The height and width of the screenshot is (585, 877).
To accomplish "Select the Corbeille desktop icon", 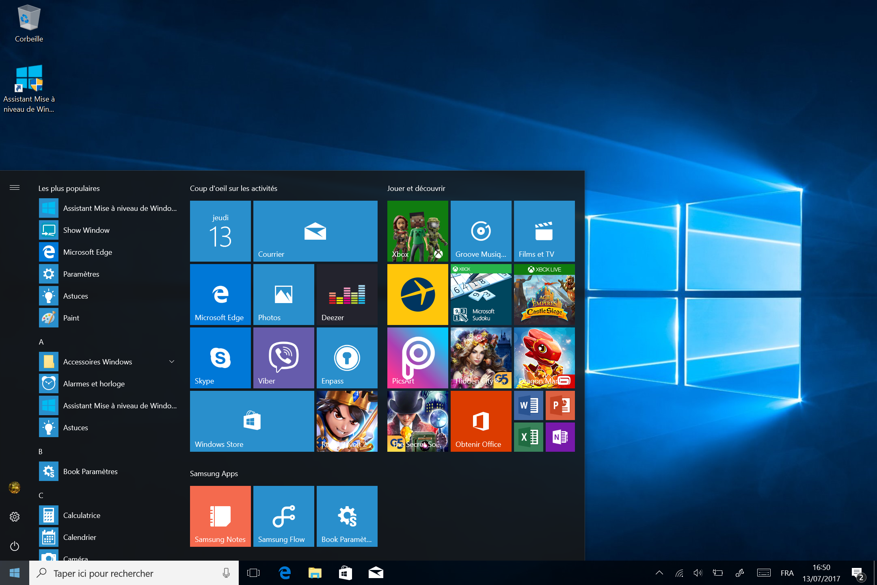I will click(29, 24).
